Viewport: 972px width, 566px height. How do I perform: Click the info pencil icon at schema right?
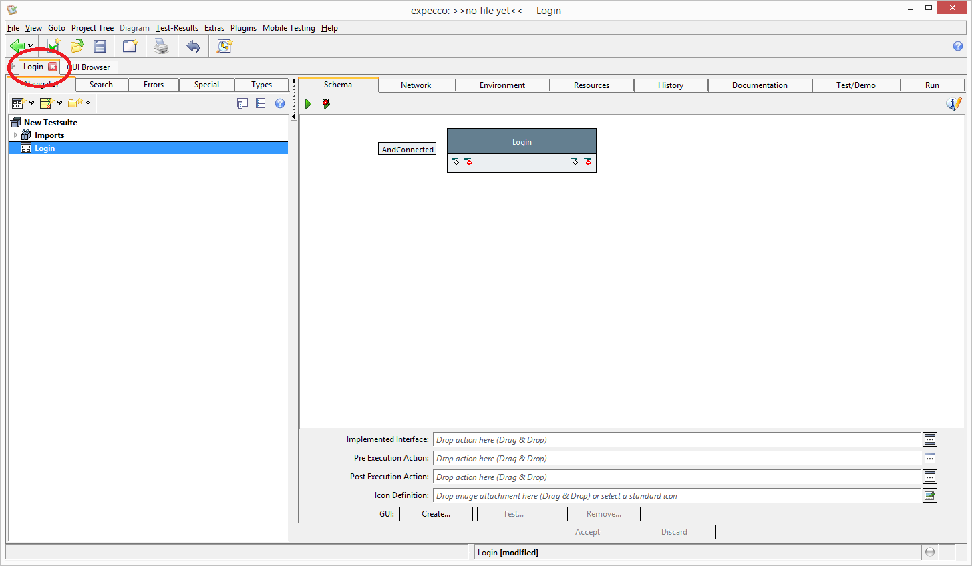(x=954, y=104)
